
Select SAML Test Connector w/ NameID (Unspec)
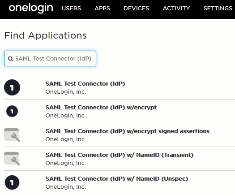117,179
